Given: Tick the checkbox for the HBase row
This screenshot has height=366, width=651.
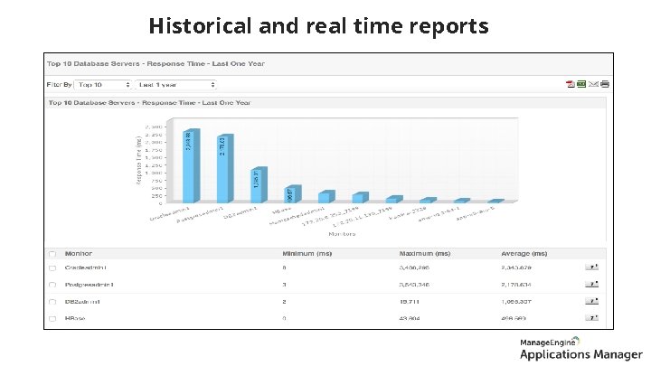Looking at the screenshot, I should click(52, 319).
